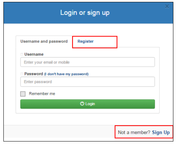
Task: Switch to the Register tab
Action: (85, 41)
